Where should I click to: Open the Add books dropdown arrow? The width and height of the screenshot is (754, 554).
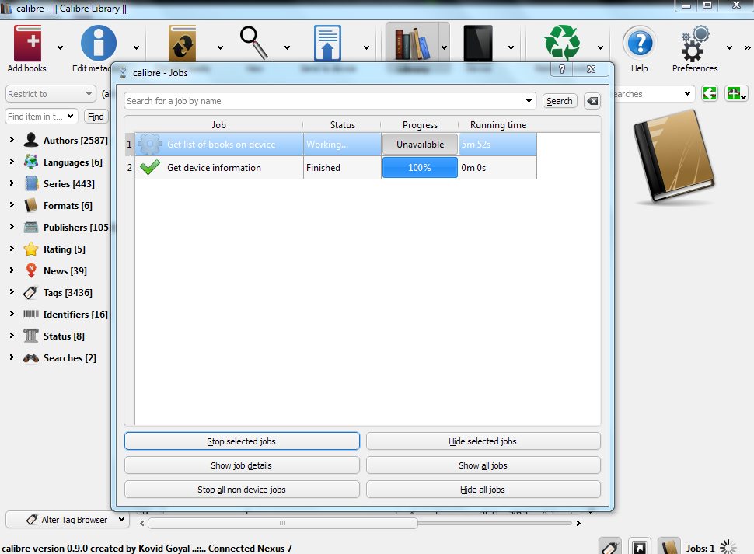(x=60, y=47)
